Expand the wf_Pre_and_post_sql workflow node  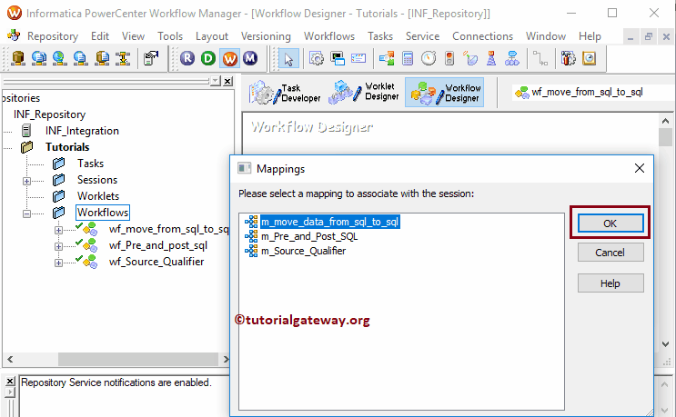tap(58, 246)
